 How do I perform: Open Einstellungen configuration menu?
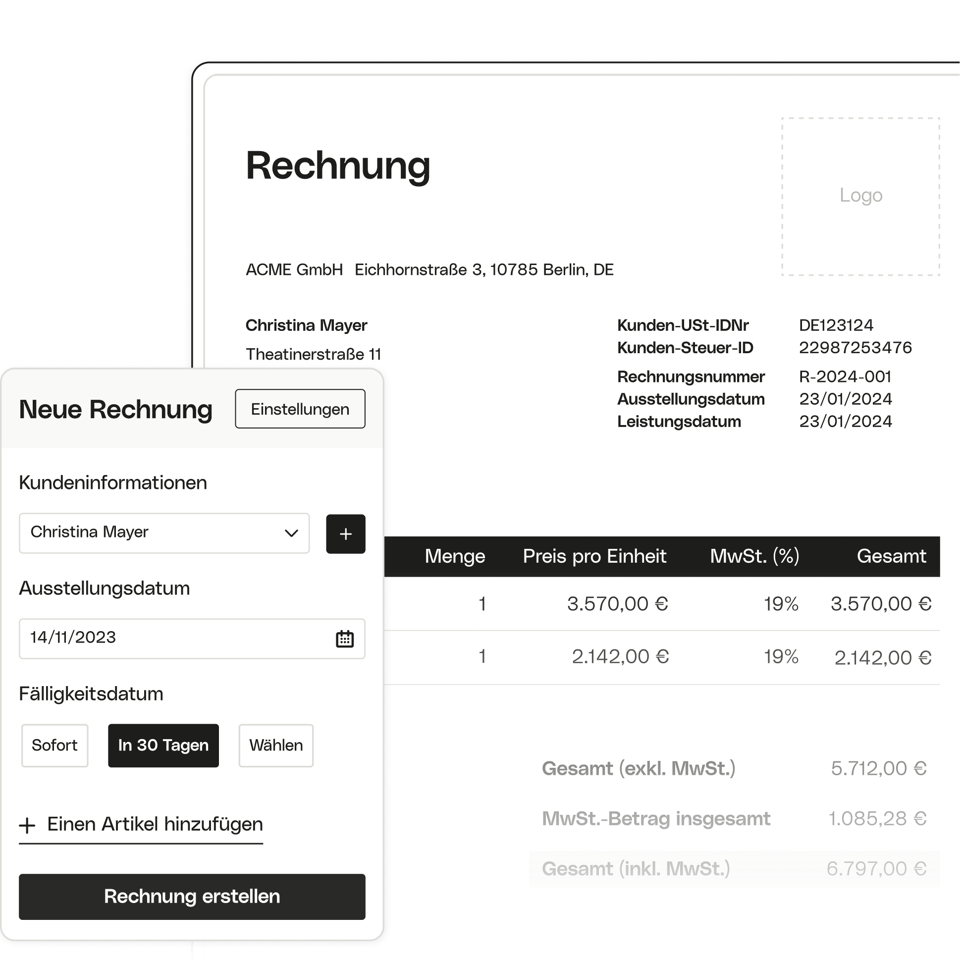click(x=297, y=409)
